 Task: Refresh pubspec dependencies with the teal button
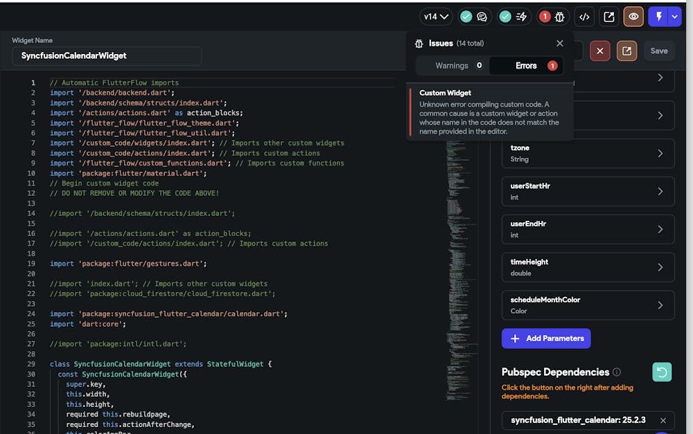click(x=662, y=372)
